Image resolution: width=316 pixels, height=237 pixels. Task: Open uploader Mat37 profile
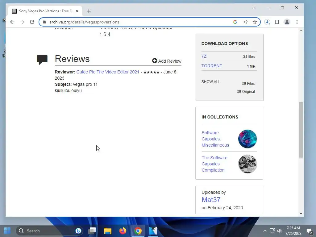(211, 200)
